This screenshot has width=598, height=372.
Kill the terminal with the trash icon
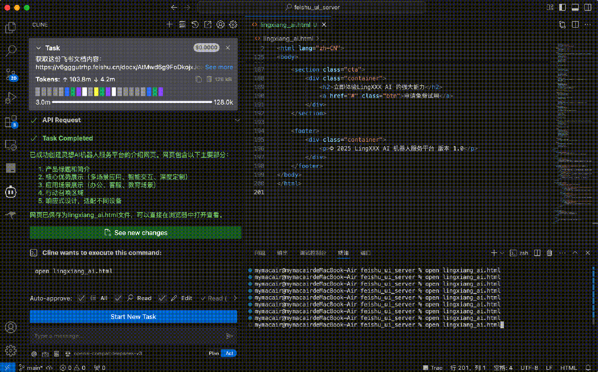click(x=549, y=252)
